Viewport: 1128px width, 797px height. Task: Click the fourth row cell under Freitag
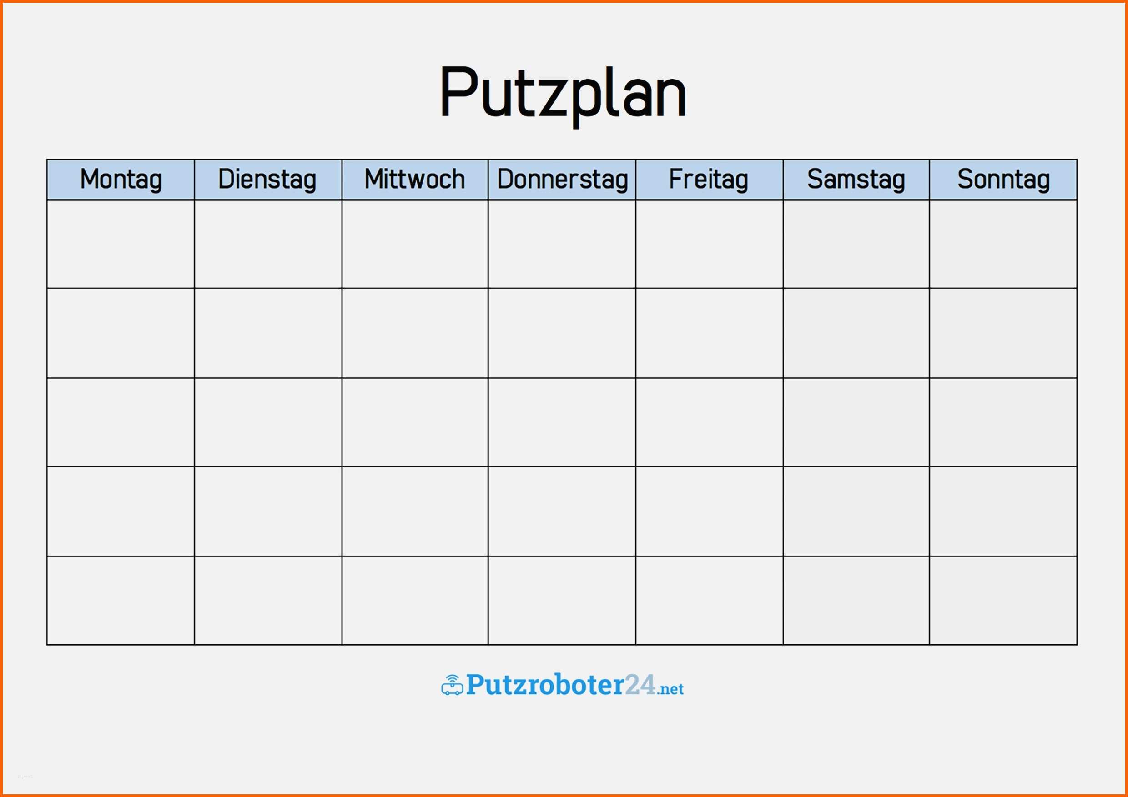[x=710, y=511]
